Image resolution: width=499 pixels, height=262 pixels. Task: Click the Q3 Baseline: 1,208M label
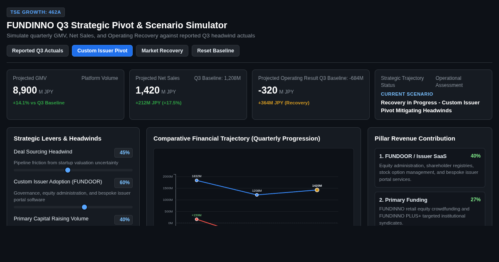coord(217,78)
